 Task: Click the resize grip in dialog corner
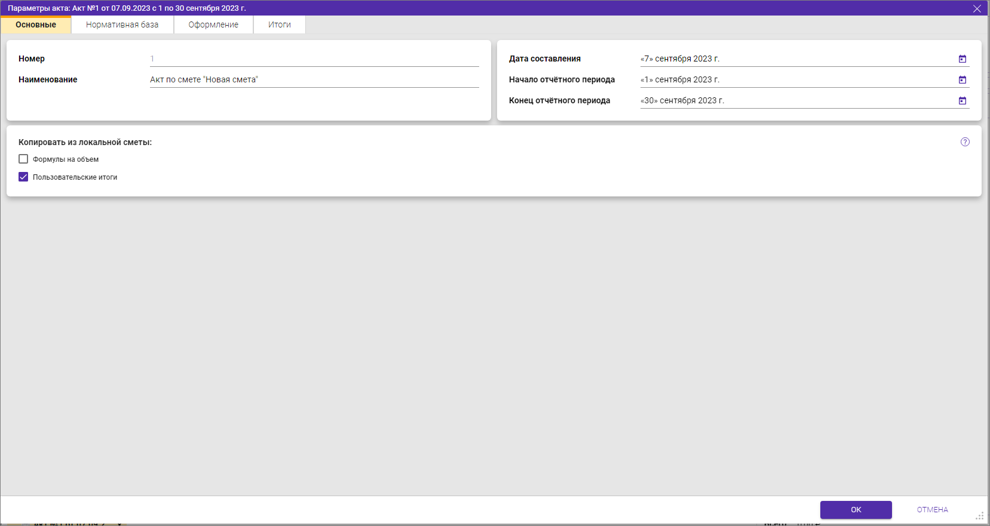click(980, 516)
